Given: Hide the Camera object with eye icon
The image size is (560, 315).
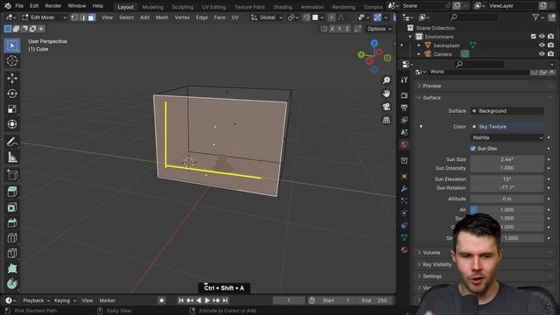Looking at the screenshot, I should click(x=542, y=54).
